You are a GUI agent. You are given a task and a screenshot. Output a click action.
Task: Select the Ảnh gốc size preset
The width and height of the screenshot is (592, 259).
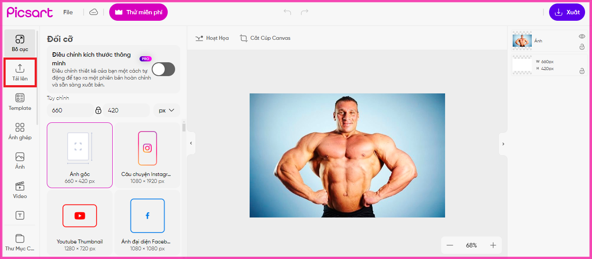point(80,155)
